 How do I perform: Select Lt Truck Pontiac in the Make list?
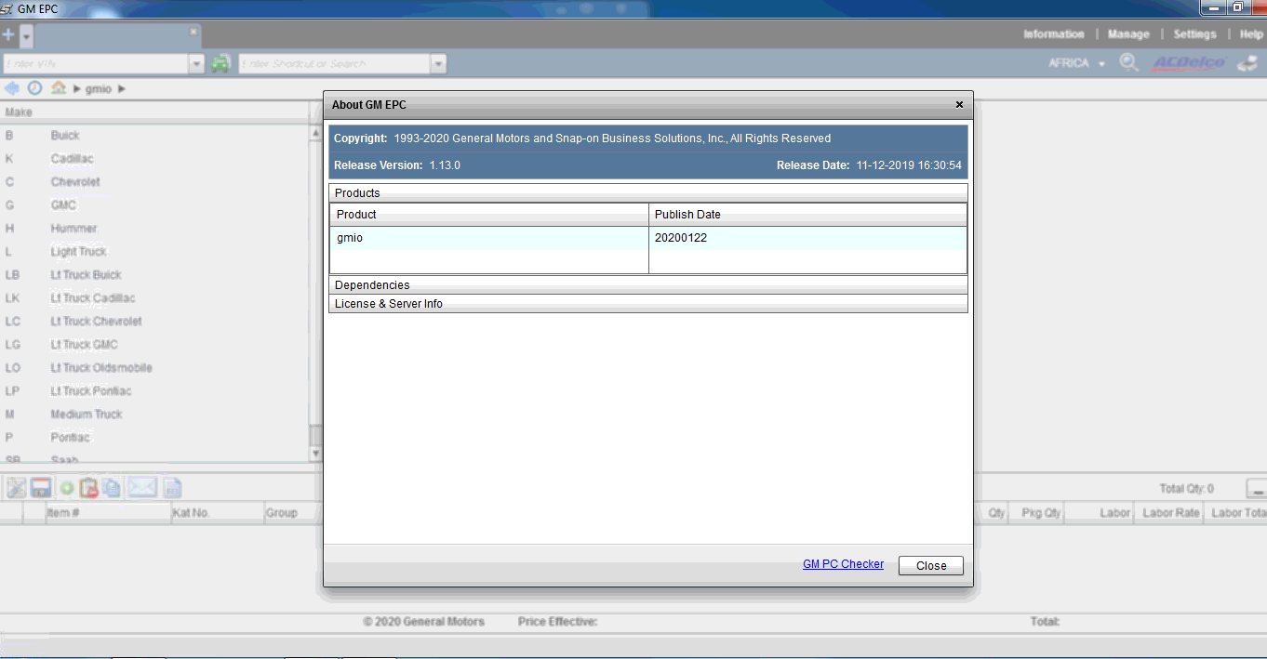pos(91,391)
